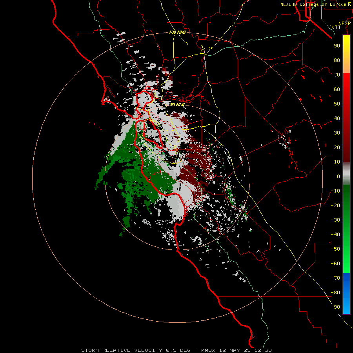The height and width of the screenshot is (353, 353).
Task: Click the NEXLAB-College of DuPage header text
Action: [x=315, y=4]
